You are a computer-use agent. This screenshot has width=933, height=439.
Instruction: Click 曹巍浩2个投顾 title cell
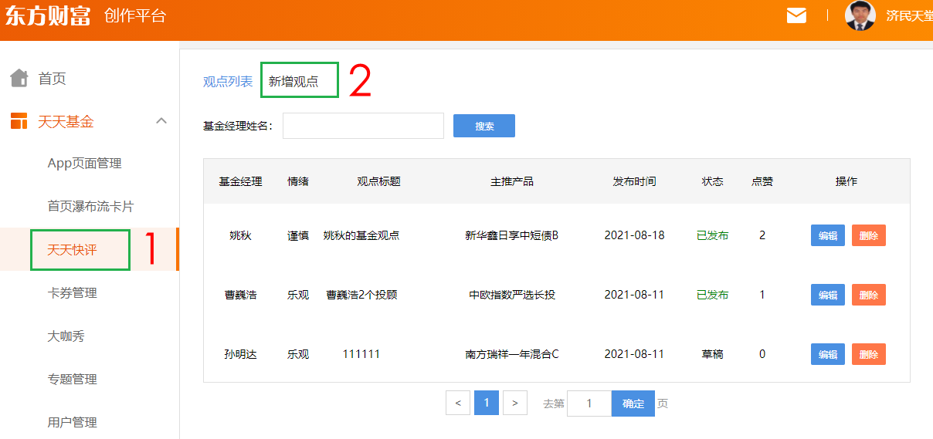coord(361,295)
